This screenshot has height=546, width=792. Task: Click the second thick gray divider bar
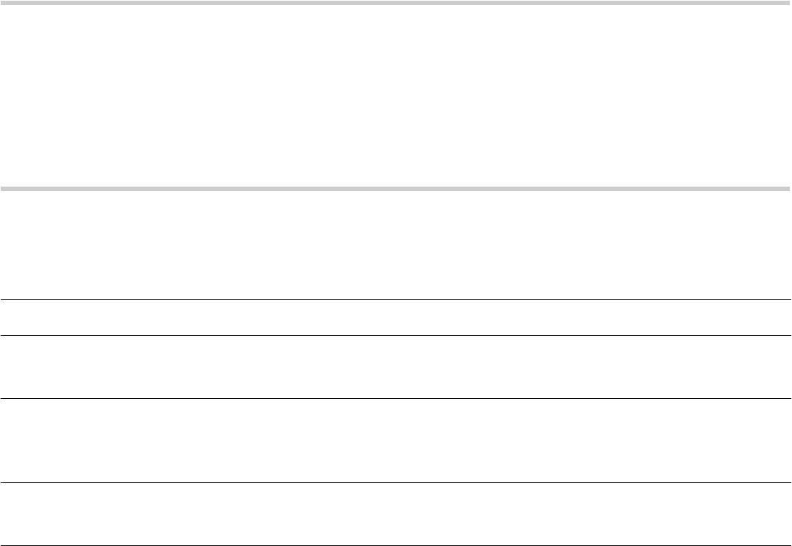(x=396, y=189)
